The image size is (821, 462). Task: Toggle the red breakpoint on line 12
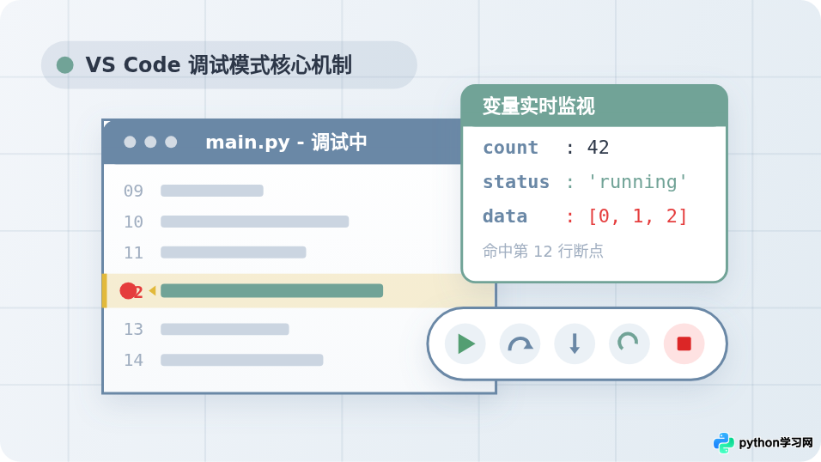point(128,291)
